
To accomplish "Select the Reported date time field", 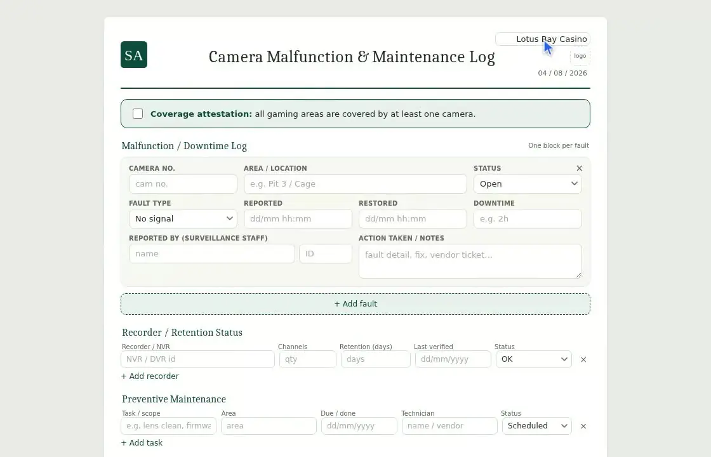I will click(298, 218).
